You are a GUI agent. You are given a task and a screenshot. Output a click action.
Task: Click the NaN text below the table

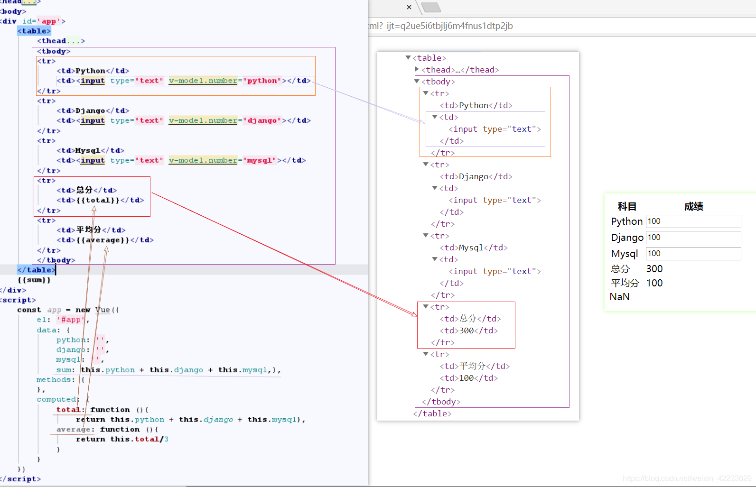point(620,297)
